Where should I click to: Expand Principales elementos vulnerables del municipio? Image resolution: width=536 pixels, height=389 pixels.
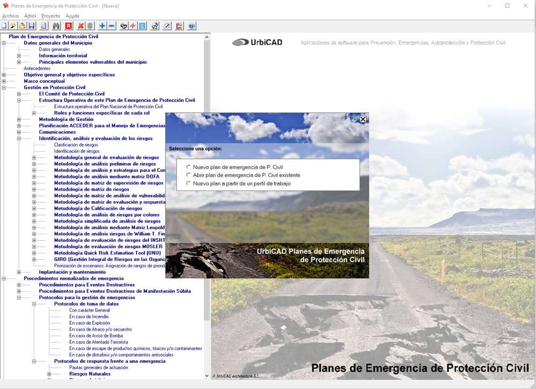coord(19,62)
